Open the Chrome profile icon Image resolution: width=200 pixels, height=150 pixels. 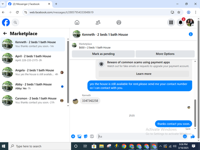coord(188,12)
